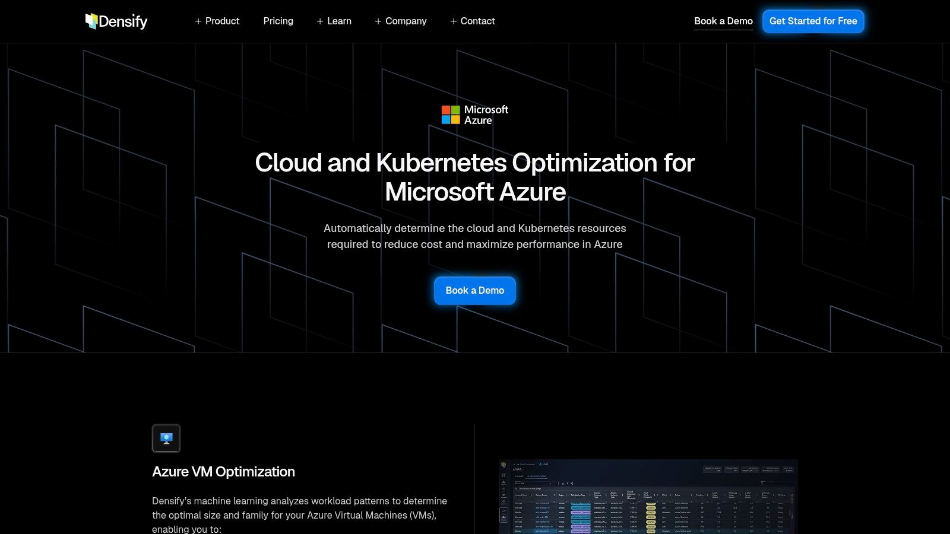
Task: Click the hero Book a Demo button
Action: point(474,290)
